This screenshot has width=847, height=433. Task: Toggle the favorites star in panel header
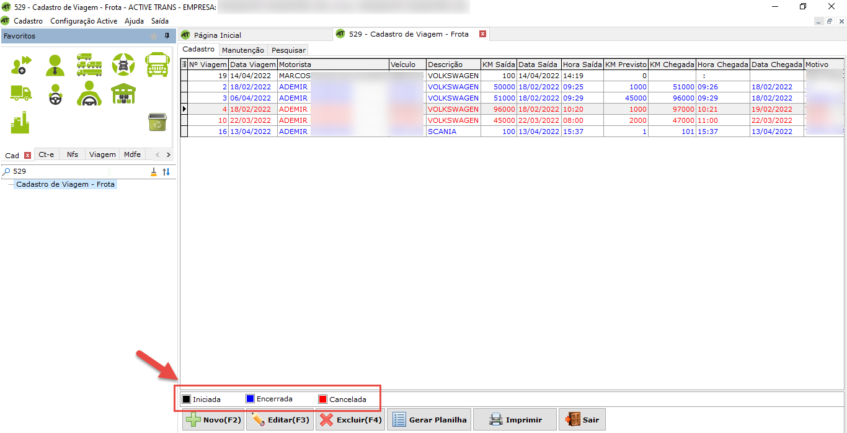pyautogui.click(x=154, y=36)
